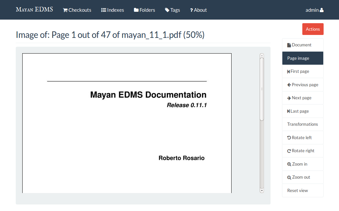Open the Actions button

(312, 29)
